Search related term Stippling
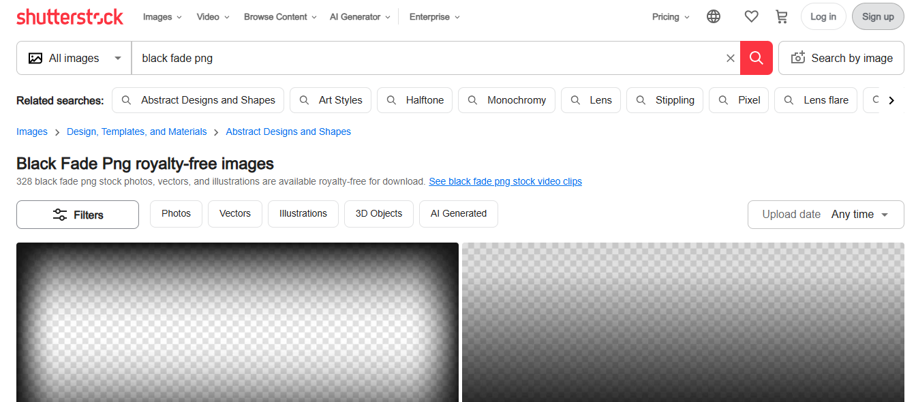Image resolution: width=916 pixels, height=402 pixels. pos(665,100)
